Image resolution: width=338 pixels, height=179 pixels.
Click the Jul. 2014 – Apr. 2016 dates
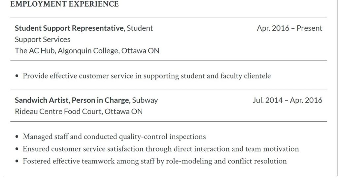pyautogui.click(x=287, y=100)
